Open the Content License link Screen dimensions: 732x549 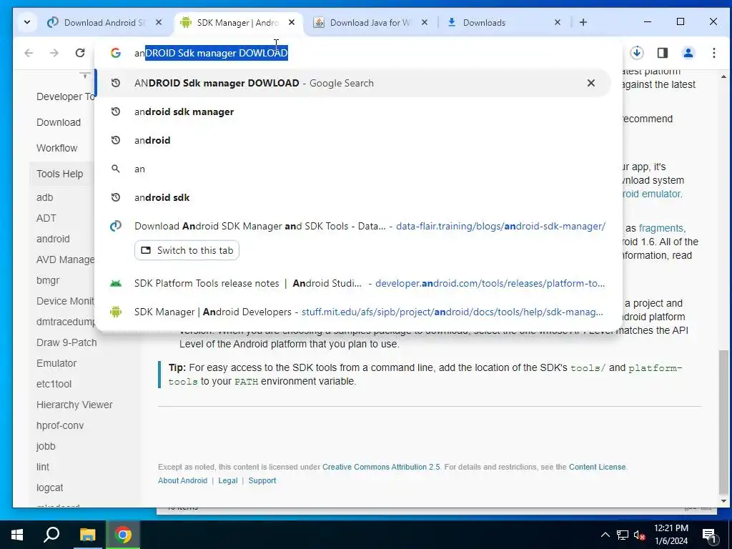coord(597,467)
